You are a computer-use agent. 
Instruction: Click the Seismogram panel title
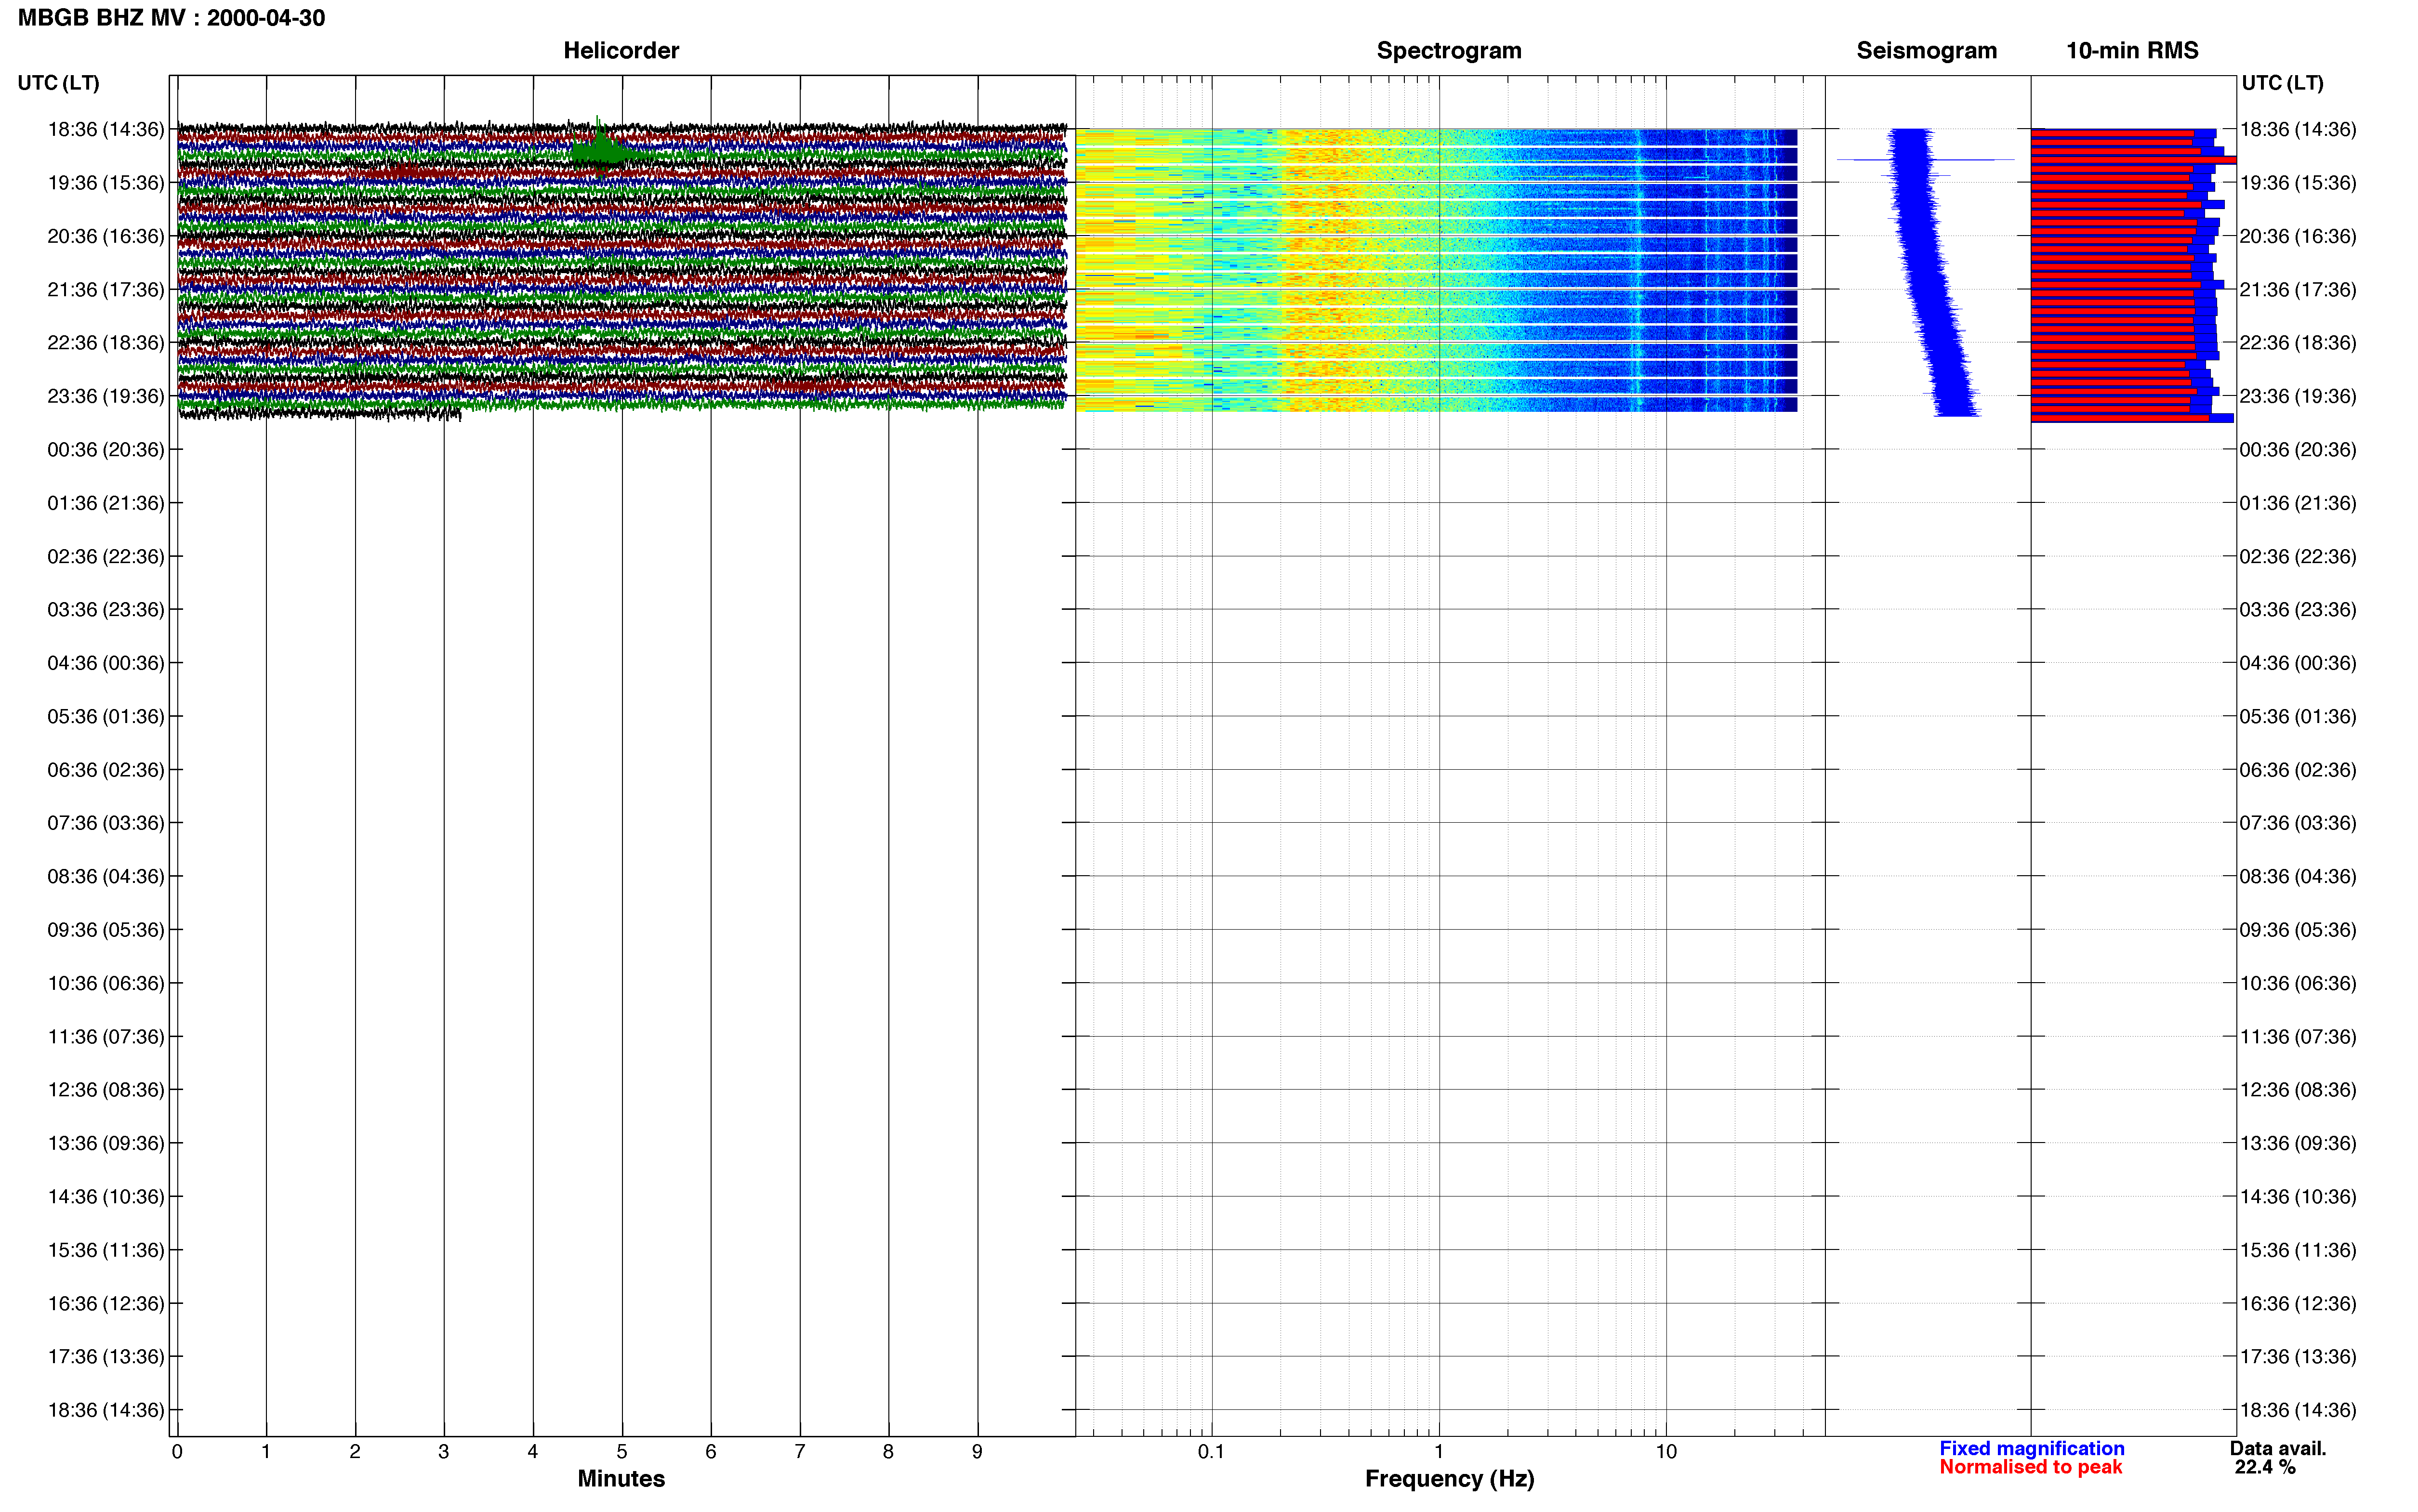(1926, 50)
